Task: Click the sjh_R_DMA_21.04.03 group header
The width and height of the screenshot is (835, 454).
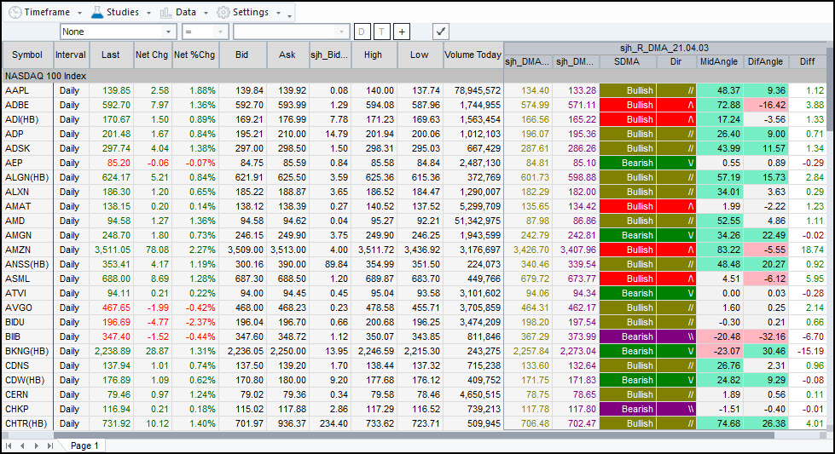Action: point(664,48)
